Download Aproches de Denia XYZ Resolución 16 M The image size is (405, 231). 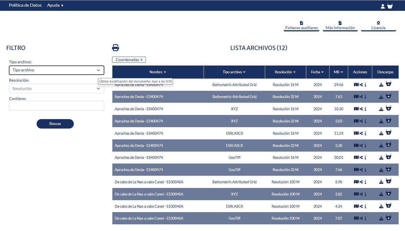[x=381, y=109]
